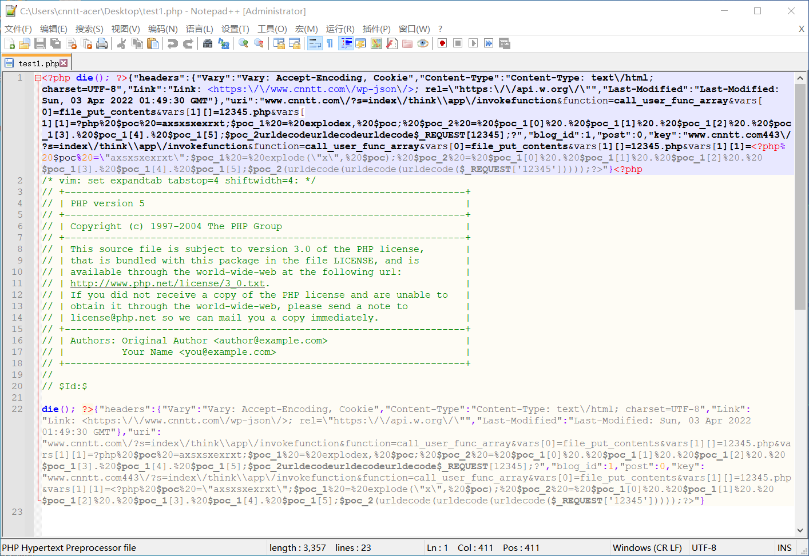Toggle the indent guide toolbar button
809x556 pixels.
tap(346, 43)
